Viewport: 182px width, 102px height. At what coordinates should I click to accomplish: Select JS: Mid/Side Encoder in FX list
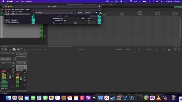pyautogui.click(x=15, y=12)
